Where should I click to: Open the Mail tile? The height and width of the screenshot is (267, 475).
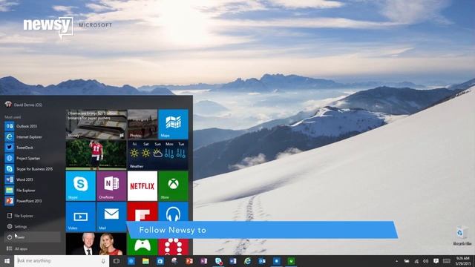tap(111, 217)
